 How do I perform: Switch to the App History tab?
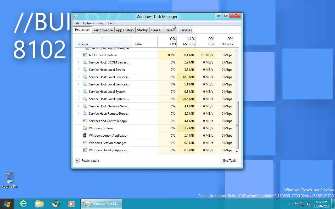pyautogui.click(x=125, y=30)
